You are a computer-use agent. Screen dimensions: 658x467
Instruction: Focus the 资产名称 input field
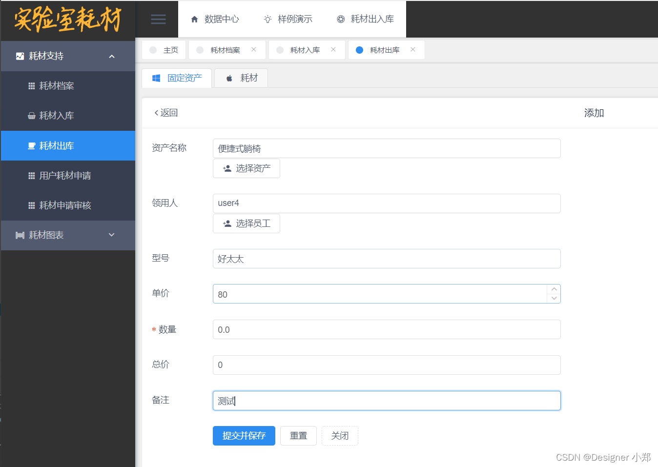click(x=387, y=148)
